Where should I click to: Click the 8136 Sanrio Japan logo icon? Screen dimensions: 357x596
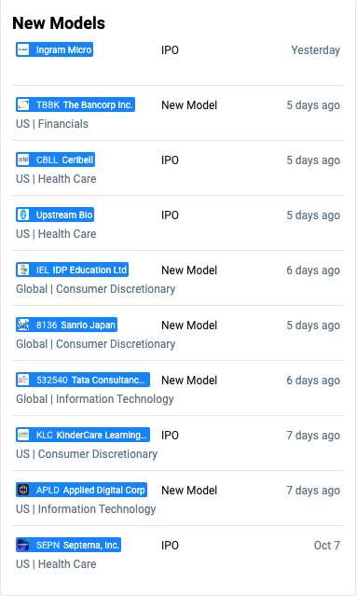click(23, 325)
